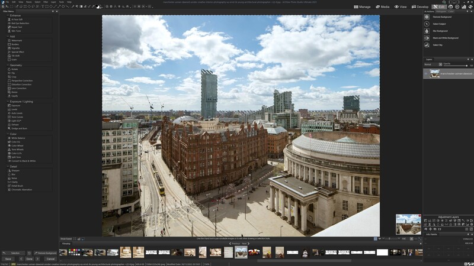Click the Cancel button

[50, 259]
